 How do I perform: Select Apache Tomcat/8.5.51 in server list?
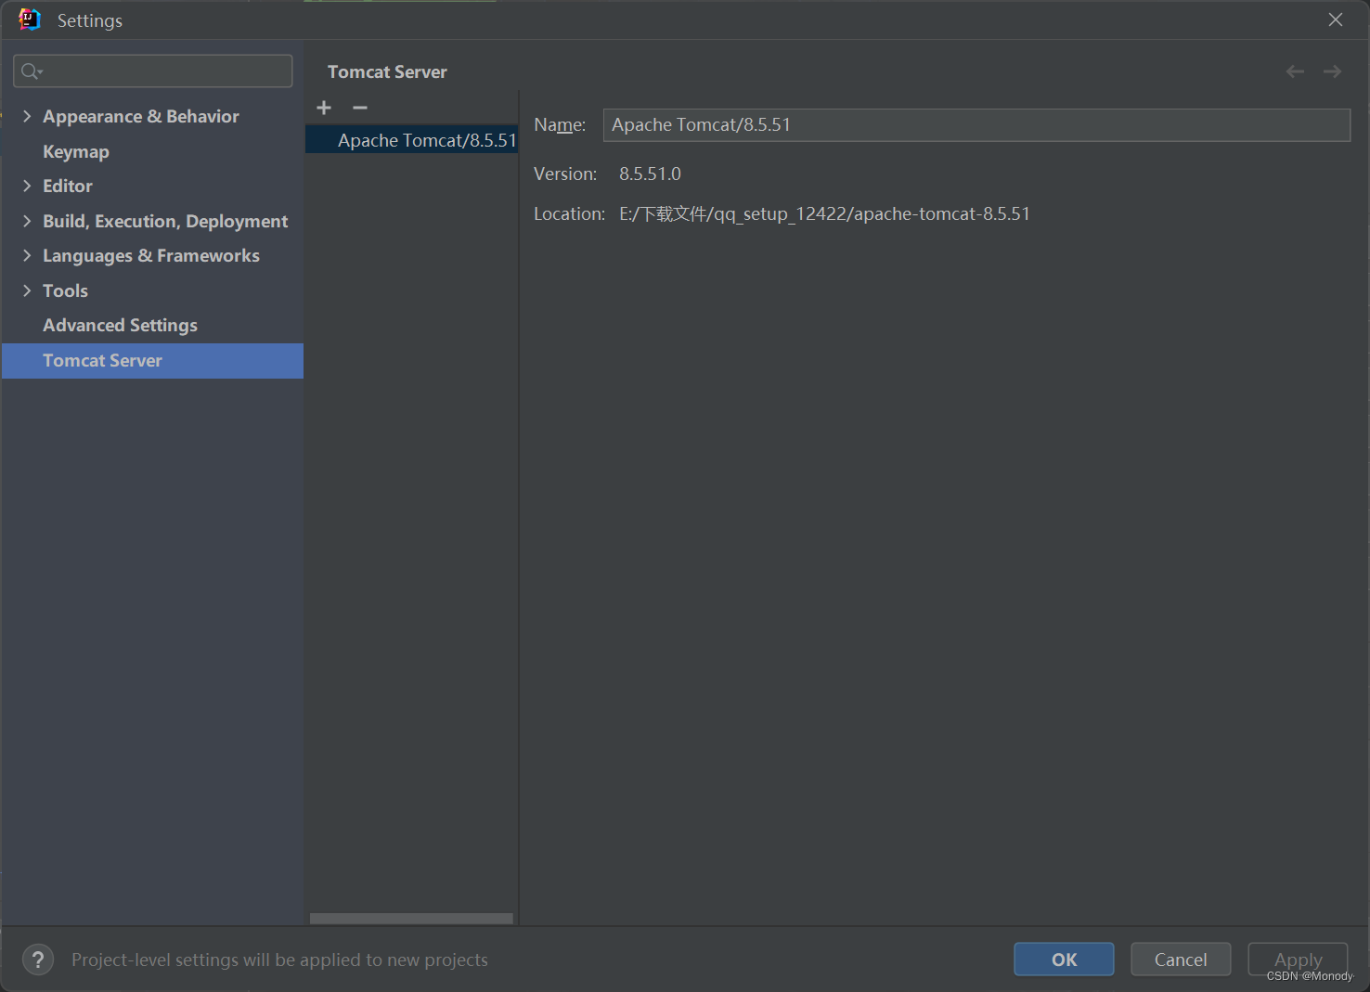coord(411,140)
